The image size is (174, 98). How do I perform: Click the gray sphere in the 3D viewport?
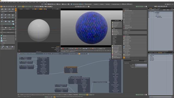click(39, 30)
